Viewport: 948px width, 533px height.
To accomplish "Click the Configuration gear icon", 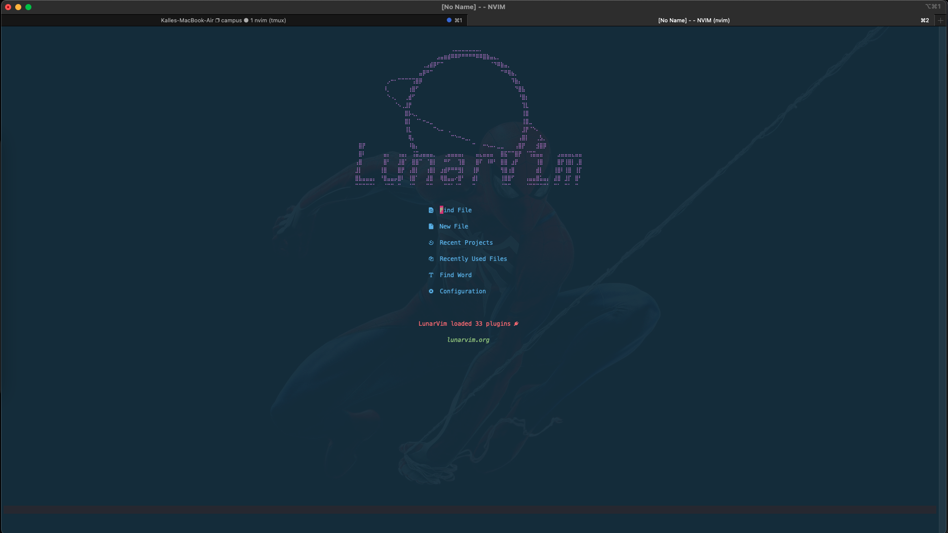I will pos(431,291).
